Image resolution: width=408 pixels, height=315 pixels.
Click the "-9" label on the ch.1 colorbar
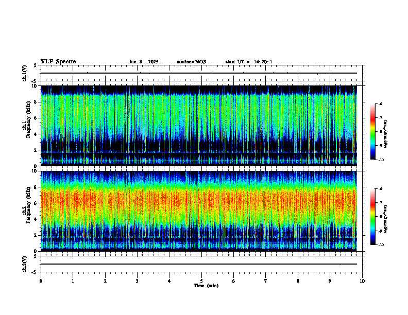(380, 146)
